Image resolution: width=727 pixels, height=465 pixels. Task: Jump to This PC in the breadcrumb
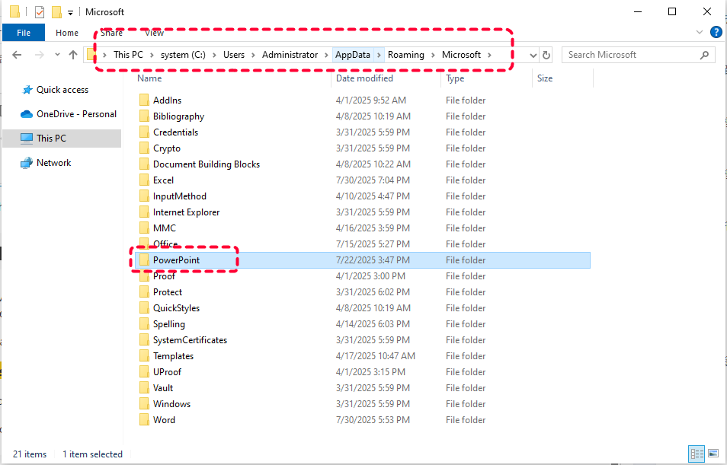(129, 55)
